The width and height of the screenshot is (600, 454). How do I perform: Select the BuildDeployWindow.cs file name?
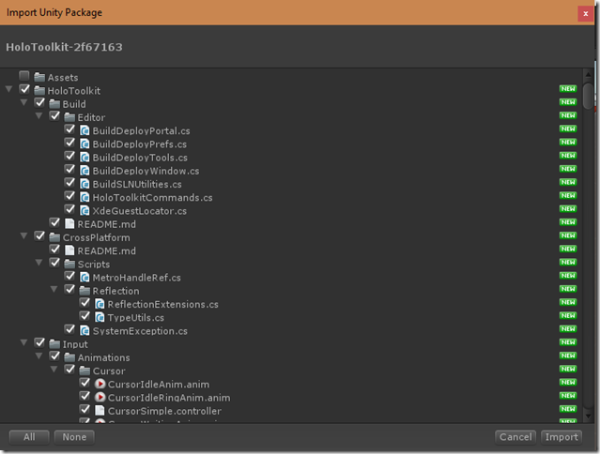coord(146,171)
